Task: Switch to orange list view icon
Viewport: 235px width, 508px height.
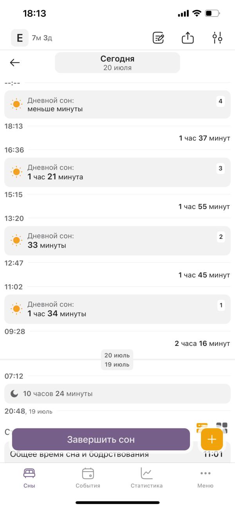Action: 202,426
